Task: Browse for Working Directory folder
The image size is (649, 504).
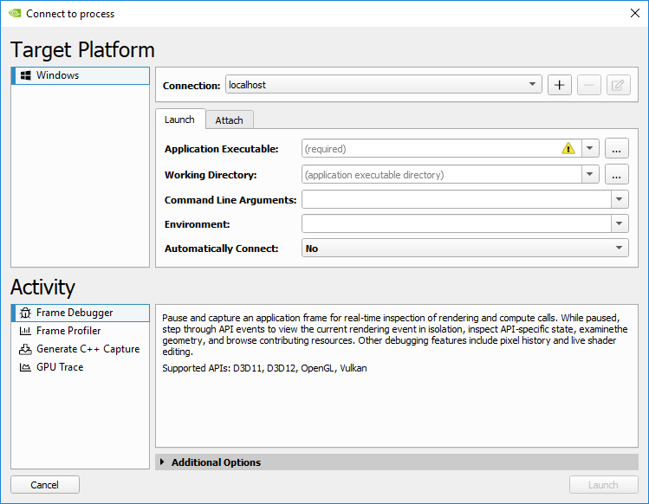Action: point(616,175)
